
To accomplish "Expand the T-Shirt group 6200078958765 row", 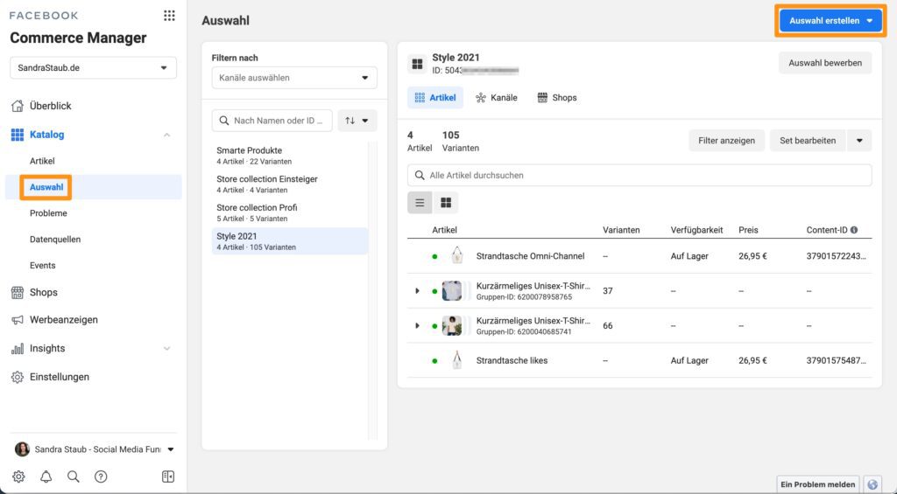I will click(x=417, y=290).
